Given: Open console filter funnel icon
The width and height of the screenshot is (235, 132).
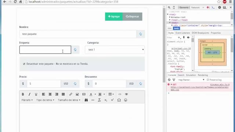Looking at the screenshot, I should click(x=174, y=80).
